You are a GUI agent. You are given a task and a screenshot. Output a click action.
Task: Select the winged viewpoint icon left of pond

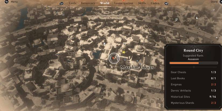coord(57,55)
